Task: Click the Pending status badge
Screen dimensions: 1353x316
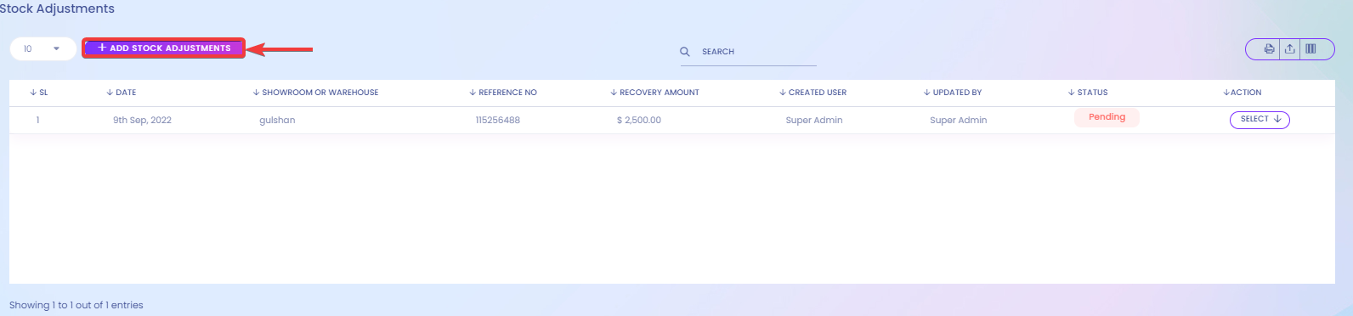Action: [x=1107, y=117]
